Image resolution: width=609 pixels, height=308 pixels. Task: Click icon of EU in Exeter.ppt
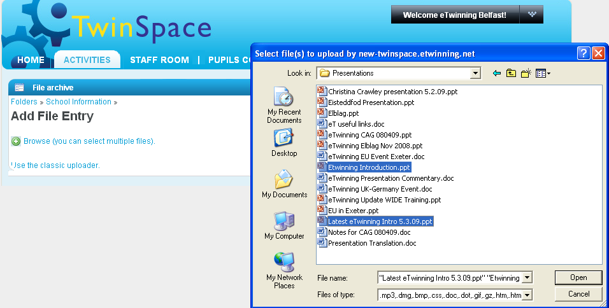pyautogui.click(x=322, y=211)
